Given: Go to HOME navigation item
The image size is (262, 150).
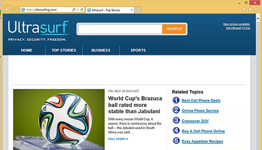Looking at the screenshot, I should click(26, 50).
